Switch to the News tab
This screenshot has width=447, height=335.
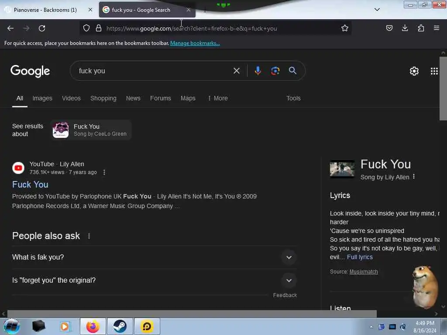(x=133, y=98)
